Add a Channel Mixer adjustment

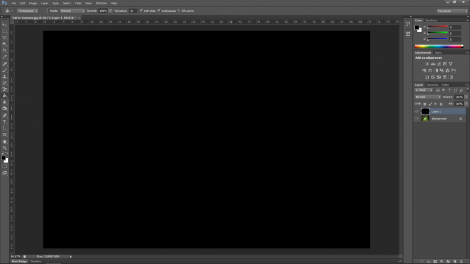pos(448,70)
